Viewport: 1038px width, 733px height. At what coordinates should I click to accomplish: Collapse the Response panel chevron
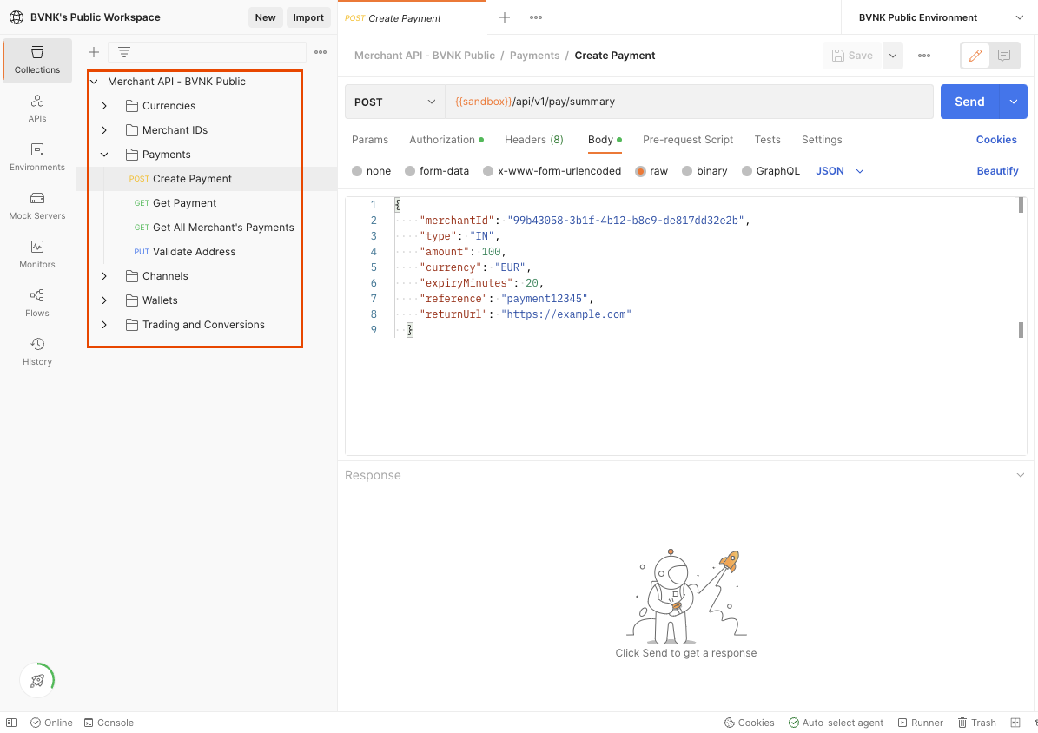pos(1020,475)
